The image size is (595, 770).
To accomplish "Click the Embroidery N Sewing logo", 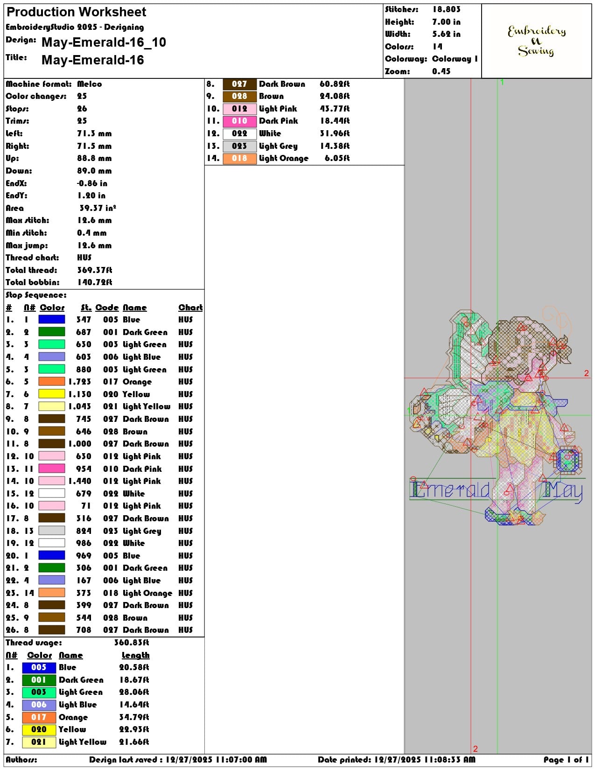I will pos(537,41).
